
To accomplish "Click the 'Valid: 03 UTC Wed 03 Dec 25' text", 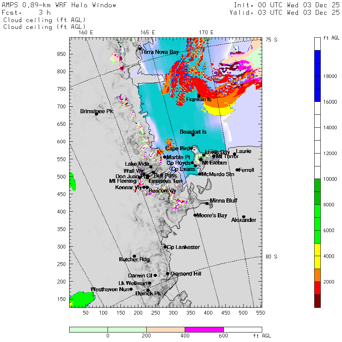I will 285,13.
